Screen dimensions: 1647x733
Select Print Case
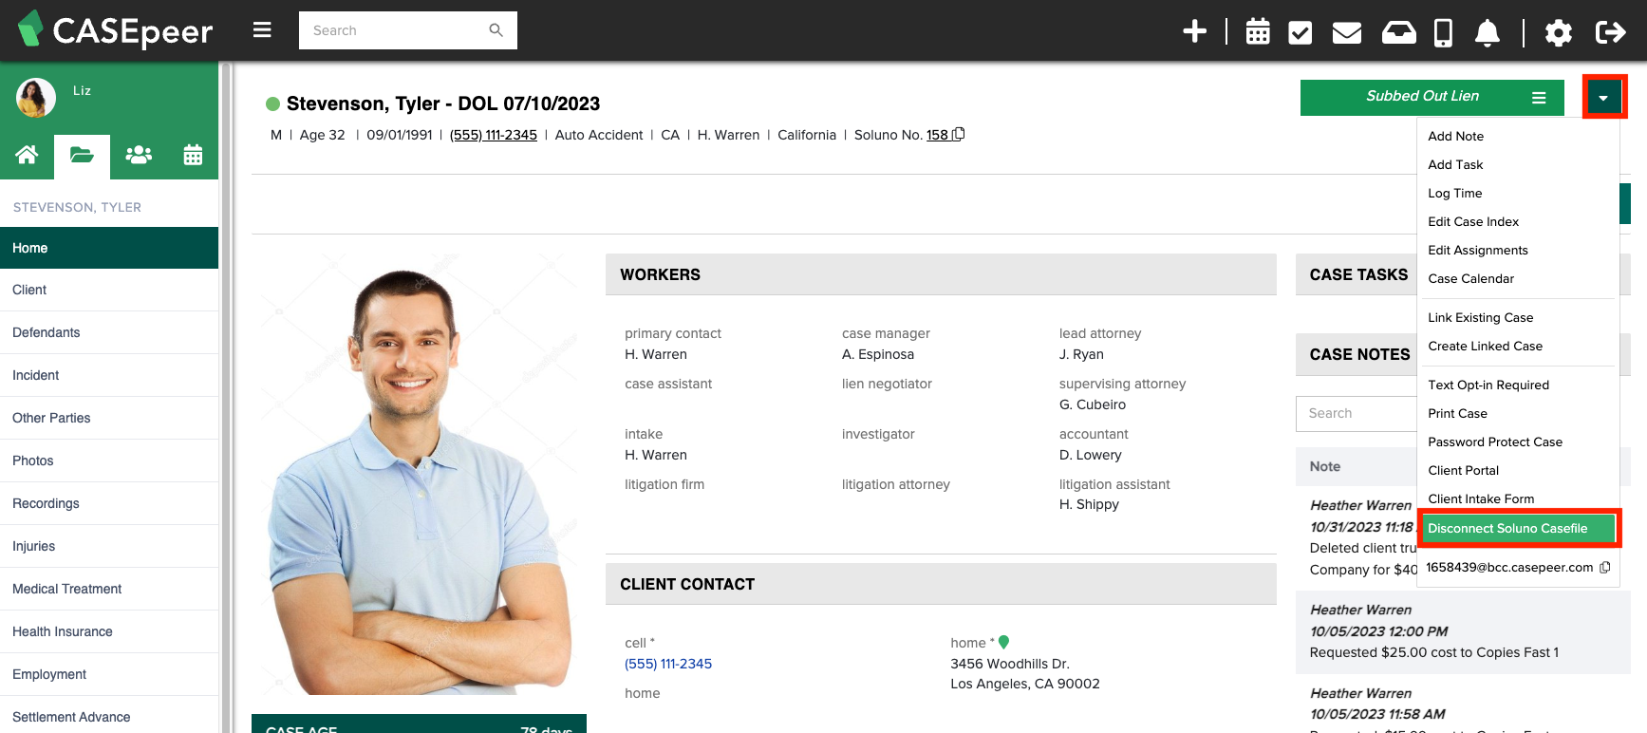pyautogui.click(x=1457, y=413)
